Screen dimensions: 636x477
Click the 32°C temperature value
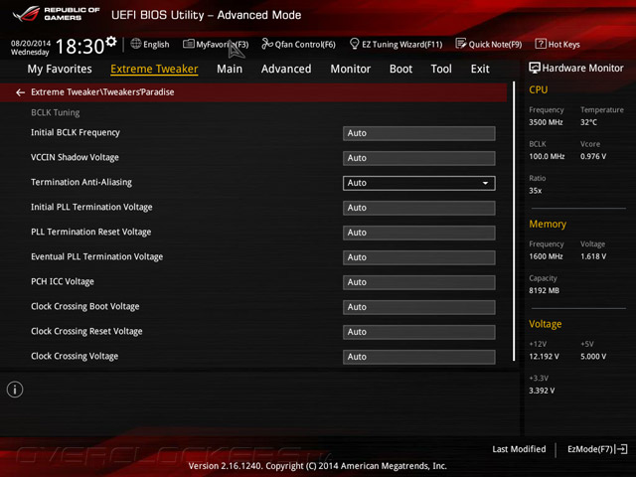coord(588,122)
